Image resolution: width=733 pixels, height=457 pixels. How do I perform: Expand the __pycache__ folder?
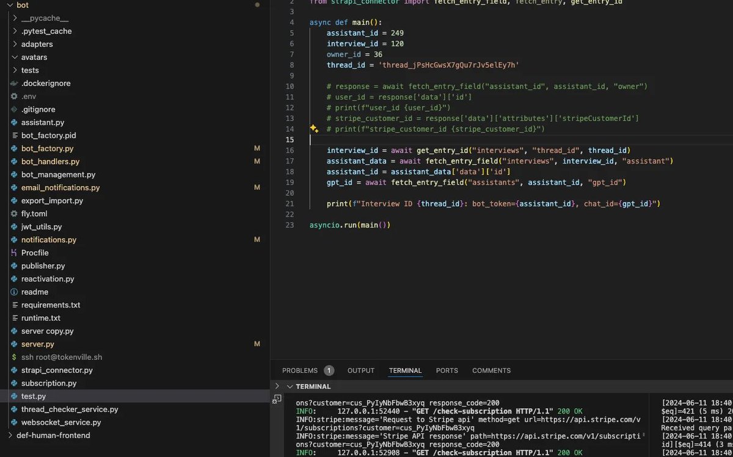(15, 18)
